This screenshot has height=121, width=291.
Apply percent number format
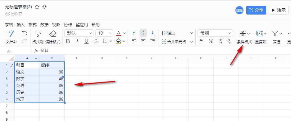tap(211, 41)
